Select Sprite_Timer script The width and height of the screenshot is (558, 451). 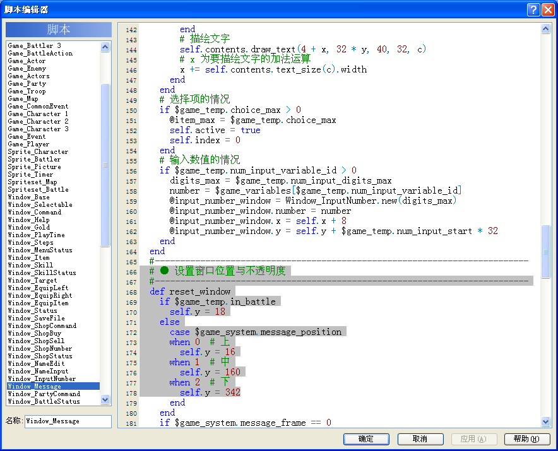click(x=30, y=174)
